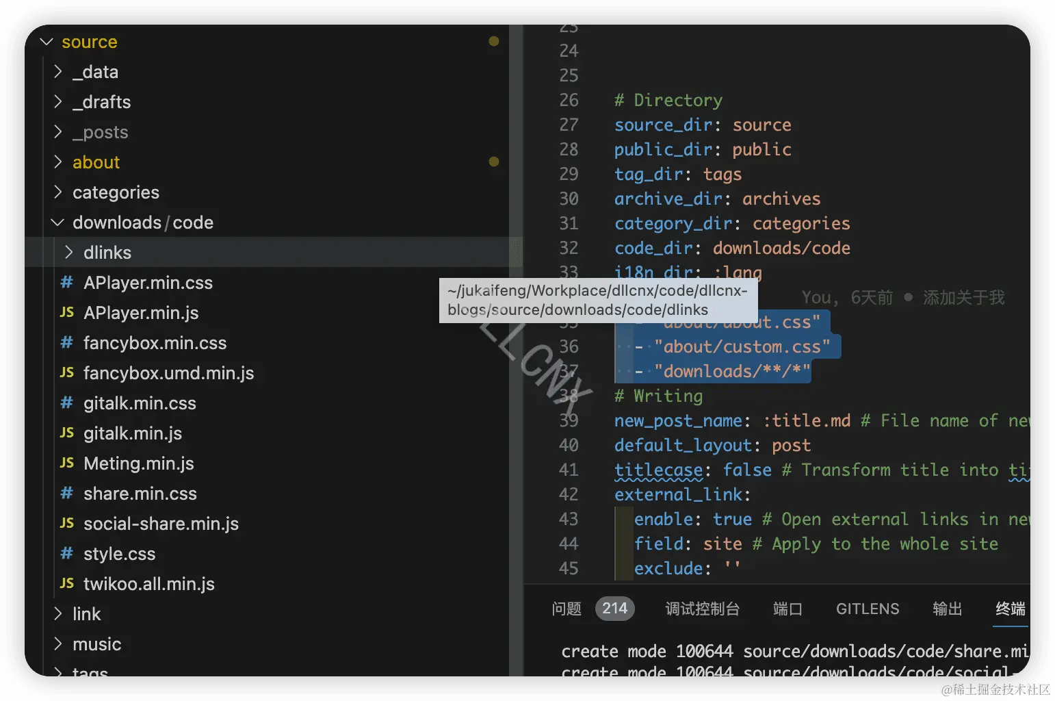1055x701 pixels.
Task: Select the downloads/code folder label
Action: pos(143,222)
